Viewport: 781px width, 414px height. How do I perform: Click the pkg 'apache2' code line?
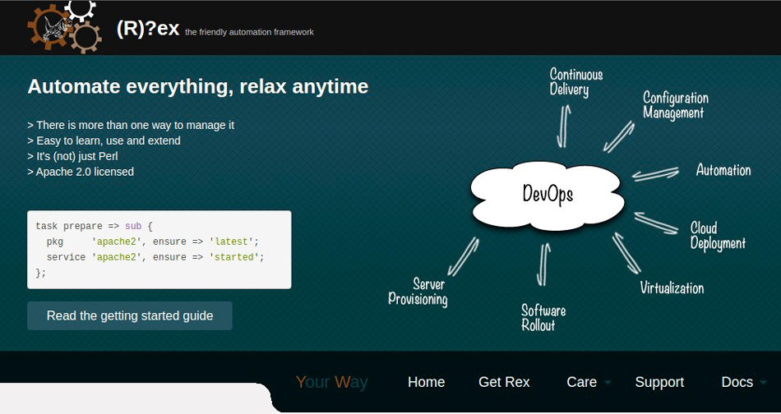153,241
